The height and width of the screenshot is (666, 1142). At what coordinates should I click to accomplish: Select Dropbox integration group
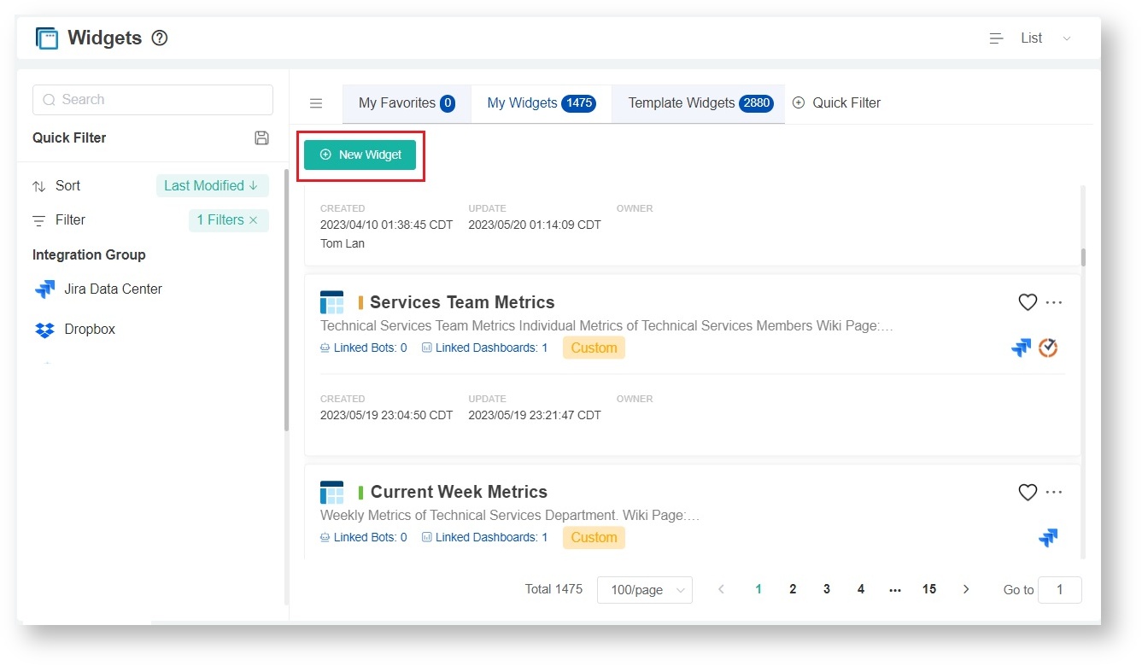pyautogui.click(x=89, y=330)
